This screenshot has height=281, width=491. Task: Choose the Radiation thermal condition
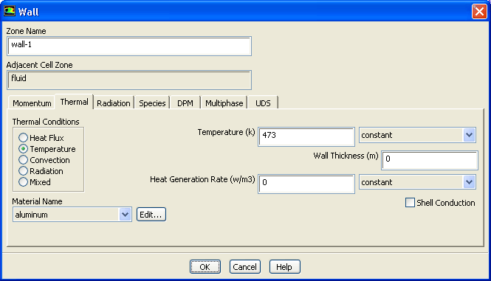click(x=41, y=171)
